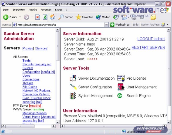The image size is (172, 135).
Task: Open the Users link
Action: [x=26, y=76]
